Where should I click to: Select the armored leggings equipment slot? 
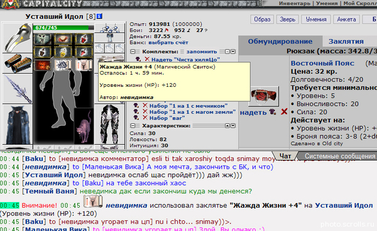coord(110,124)
